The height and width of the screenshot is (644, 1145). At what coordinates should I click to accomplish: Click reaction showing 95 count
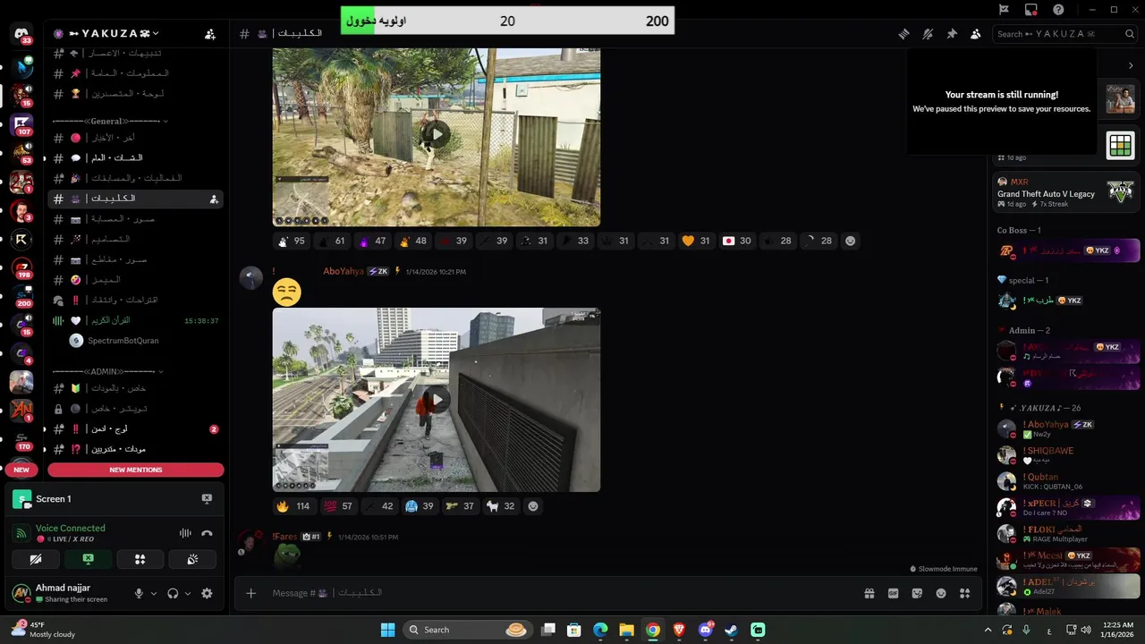coord(293,241)
